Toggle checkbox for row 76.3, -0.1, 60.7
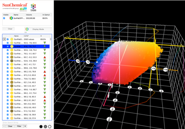The width and height of the screenshot is (185, 129). [x=8, y=54]
